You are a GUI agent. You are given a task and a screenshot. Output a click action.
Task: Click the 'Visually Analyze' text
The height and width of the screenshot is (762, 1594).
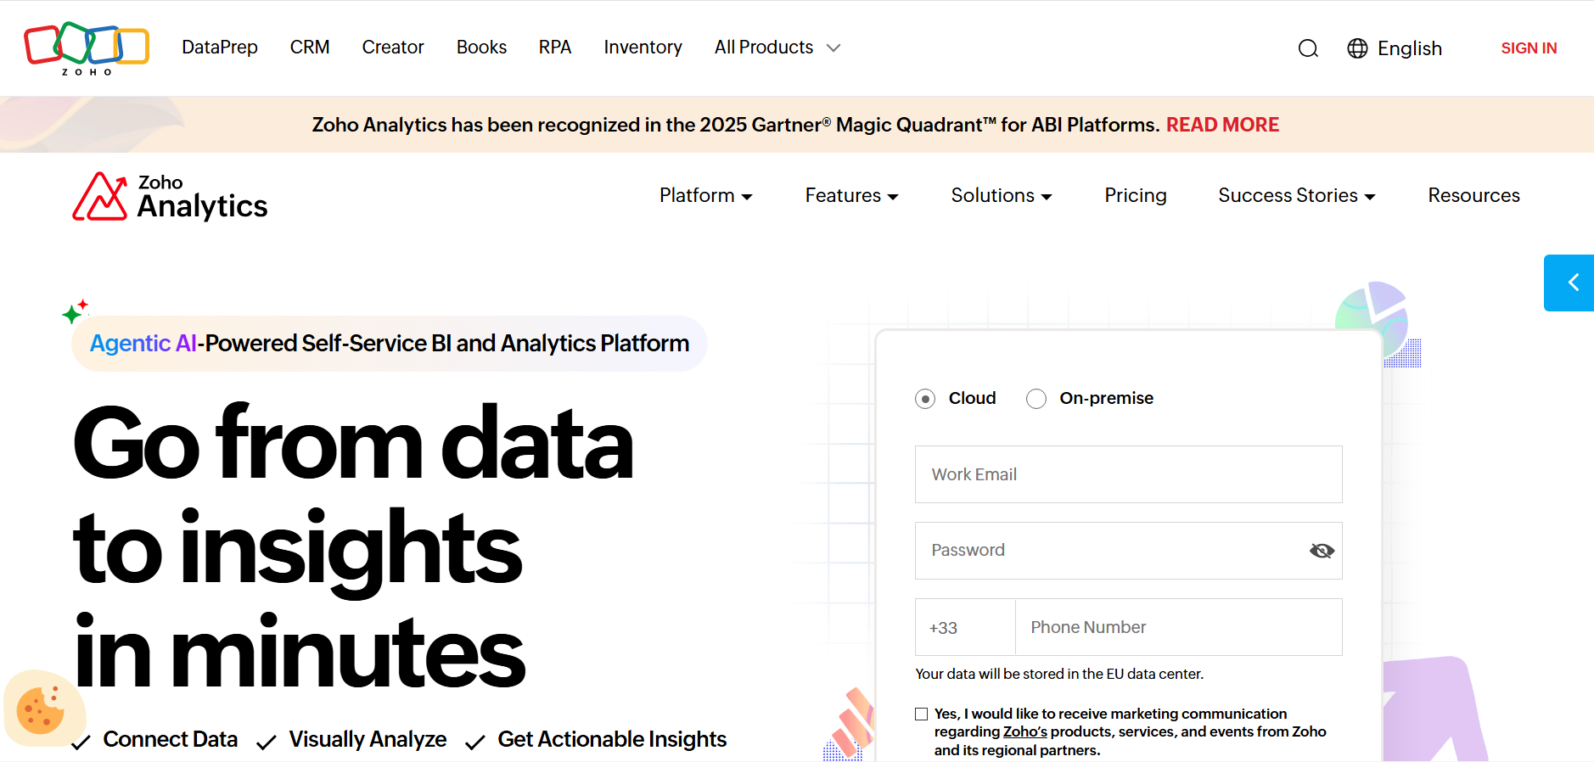click(368, 739)
